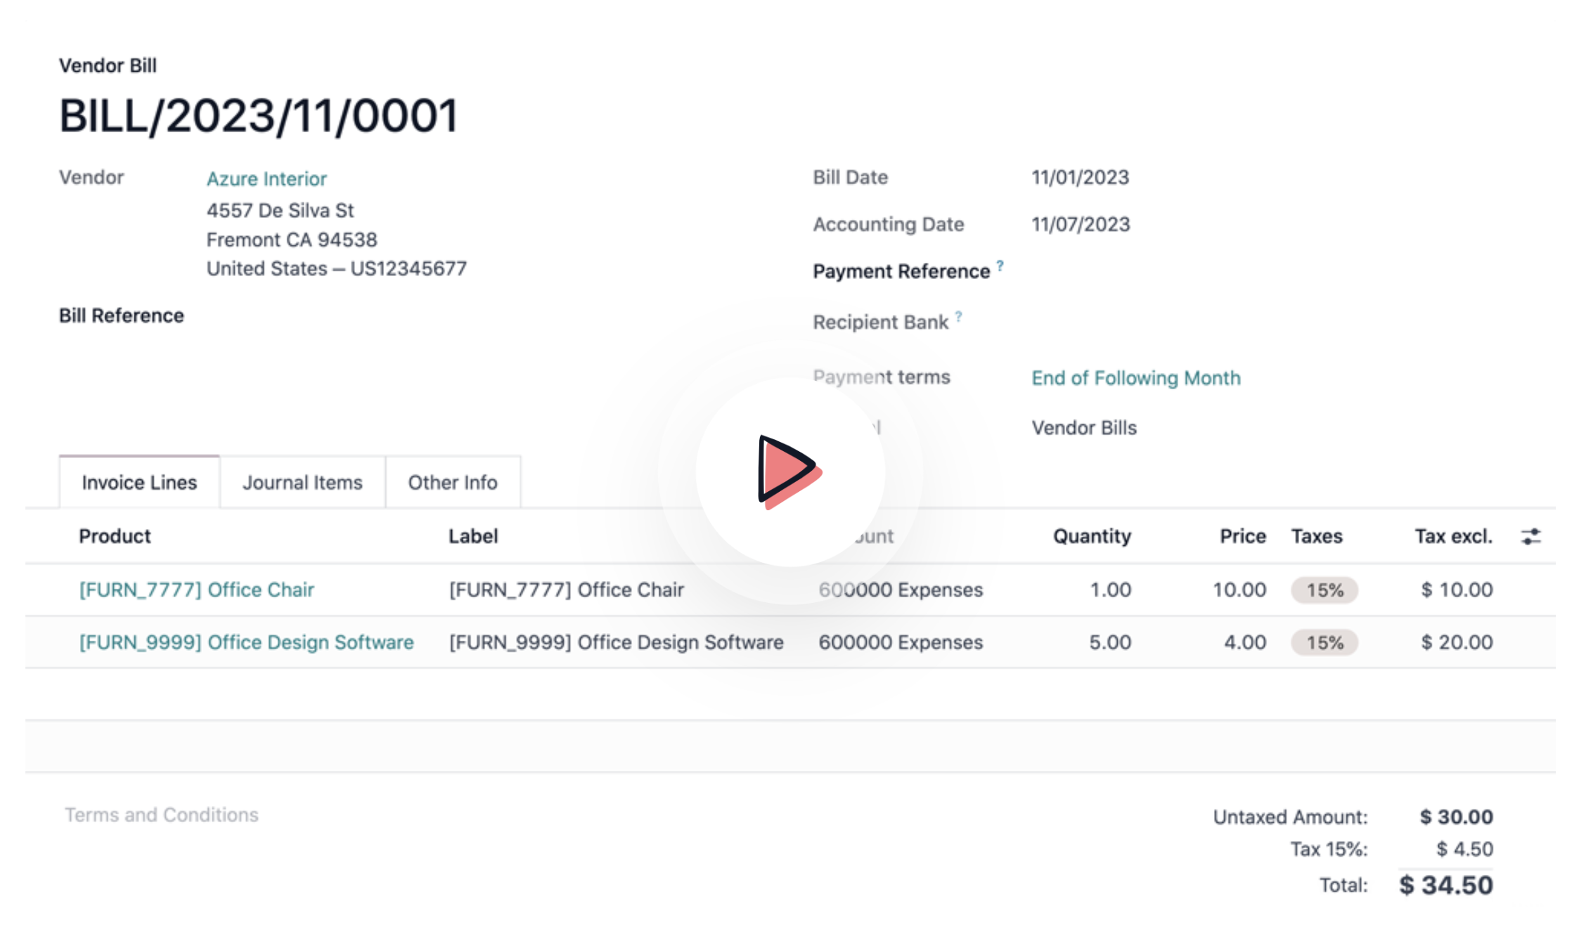This screenshot has height=943, width=1579.
Task: Play the vendor bill video
Action: (790, 471)
